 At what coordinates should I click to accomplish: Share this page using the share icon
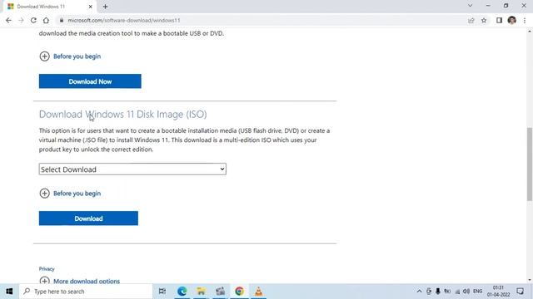(471, 20)
